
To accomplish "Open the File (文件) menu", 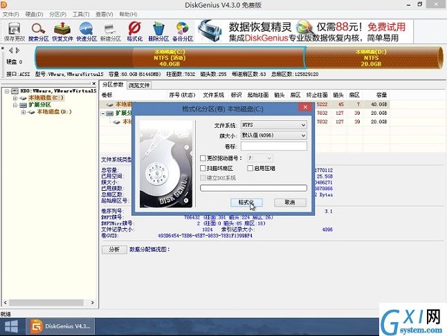I will (x=11, y=15).
